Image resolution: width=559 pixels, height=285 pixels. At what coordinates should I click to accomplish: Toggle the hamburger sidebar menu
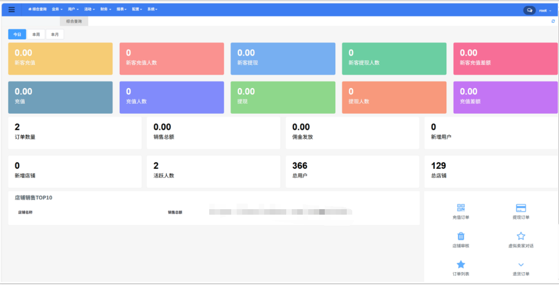11,10
